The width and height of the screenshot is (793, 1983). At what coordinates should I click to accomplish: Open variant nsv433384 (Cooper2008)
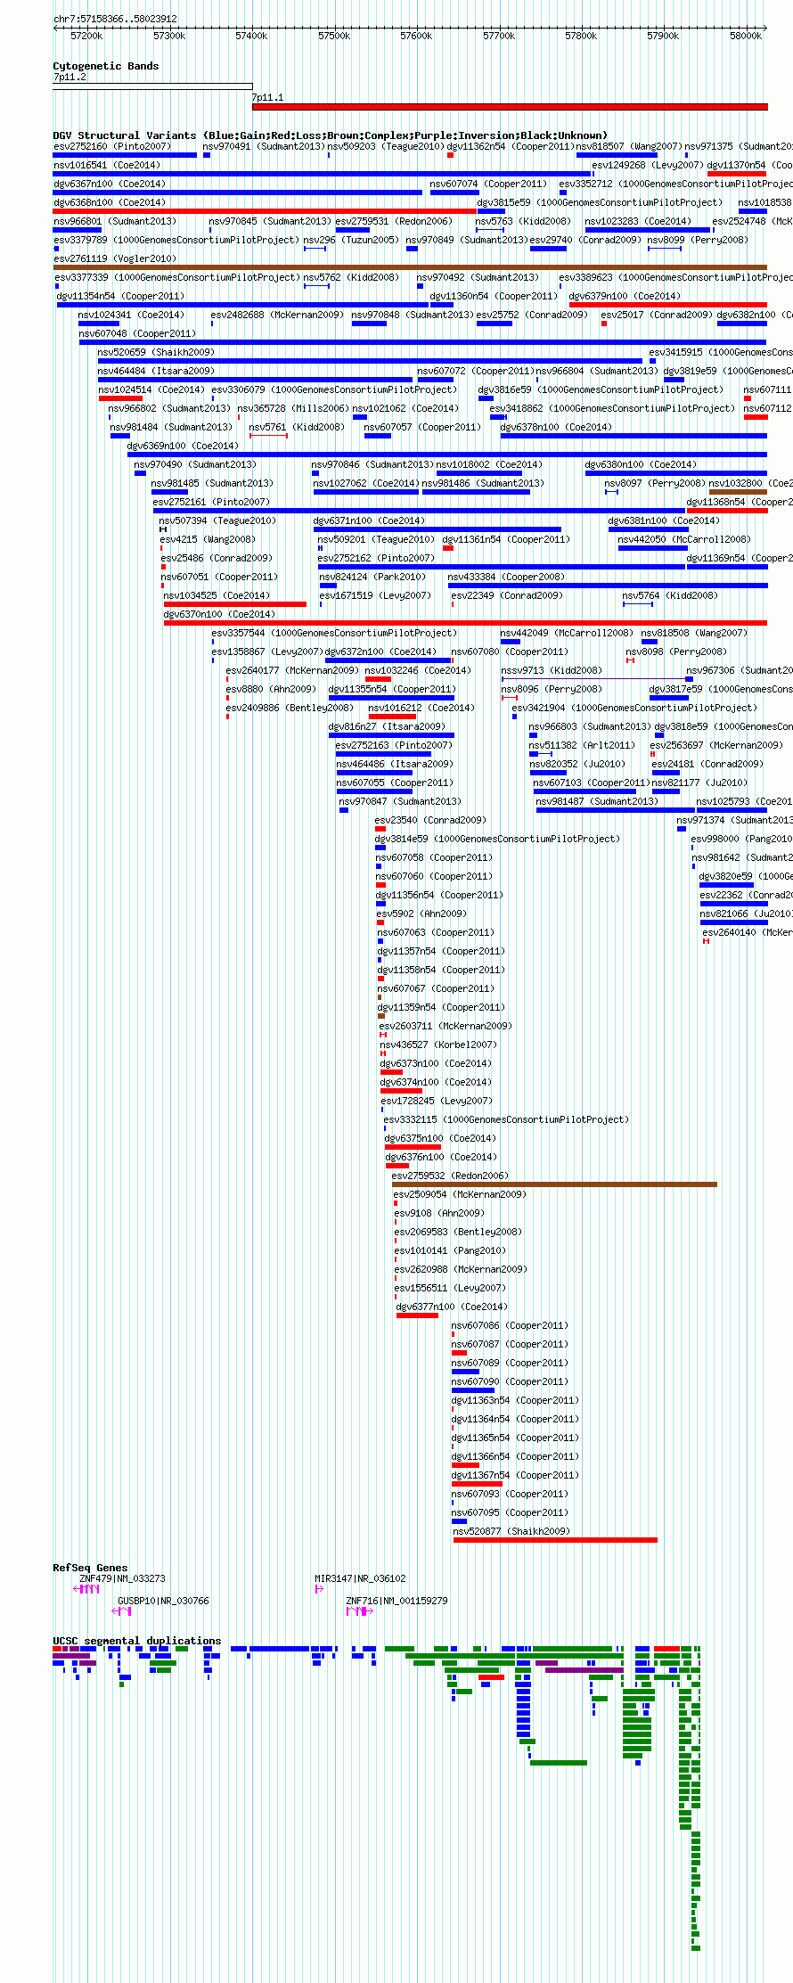point(506,577)
